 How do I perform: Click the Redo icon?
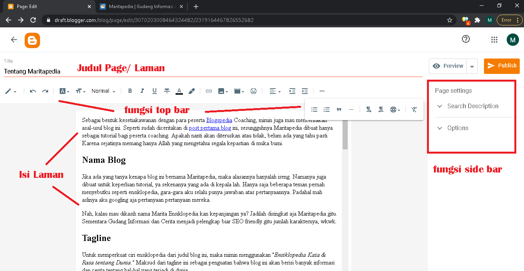click(x=45, y=91)
